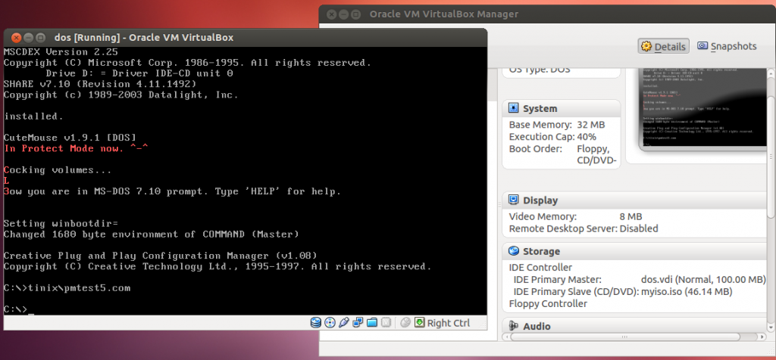This screenshot has height=360, width=776.
Task: Minimize the 'dos [Running]' VM window
Action: point(28,38)
